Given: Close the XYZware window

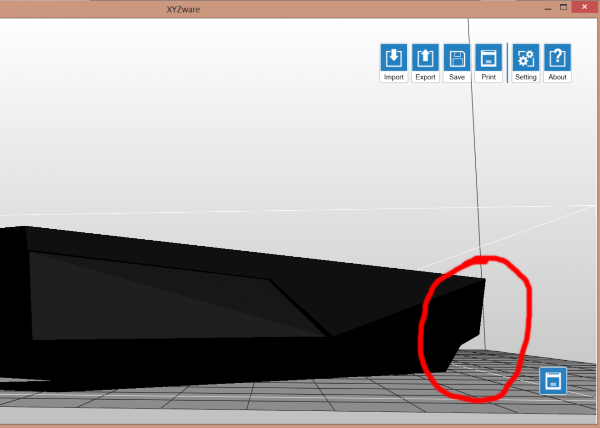Looking at the screenshot, I should pyautogui.click(x=585, y=7).
